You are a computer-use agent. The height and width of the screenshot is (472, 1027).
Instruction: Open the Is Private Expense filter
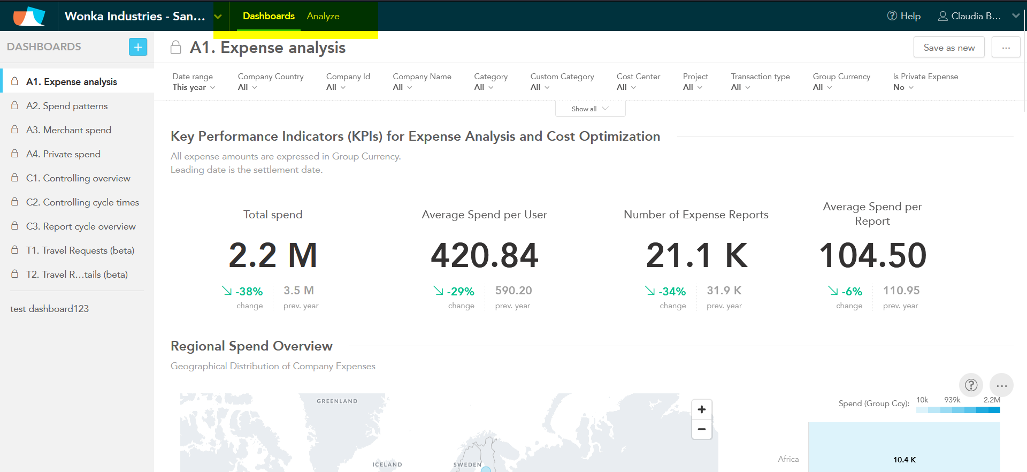(x=903, y=87)
